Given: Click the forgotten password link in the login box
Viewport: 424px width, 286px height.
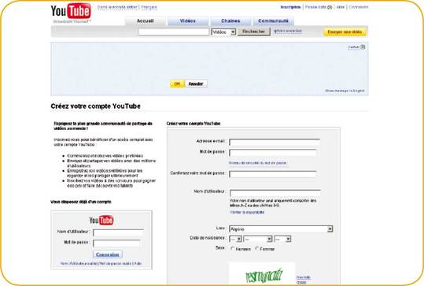Looking at the screenshot, I should tap(116, 263).
